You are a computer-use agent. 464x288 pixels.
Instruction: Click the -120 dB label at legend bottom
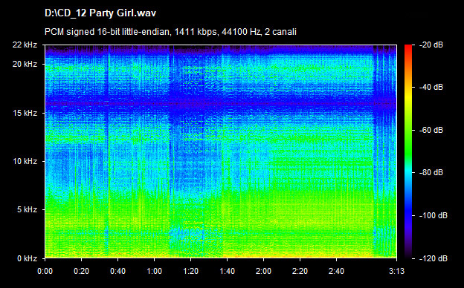(434, 258)
